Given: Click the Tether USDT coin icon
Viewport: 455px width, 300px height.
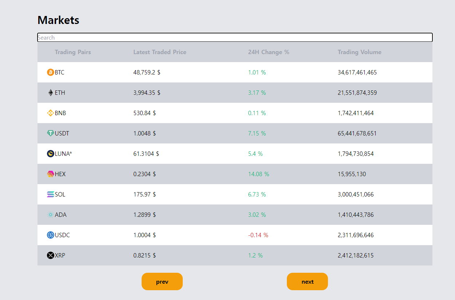Looking at the screenshot, I should coord(51,133).
